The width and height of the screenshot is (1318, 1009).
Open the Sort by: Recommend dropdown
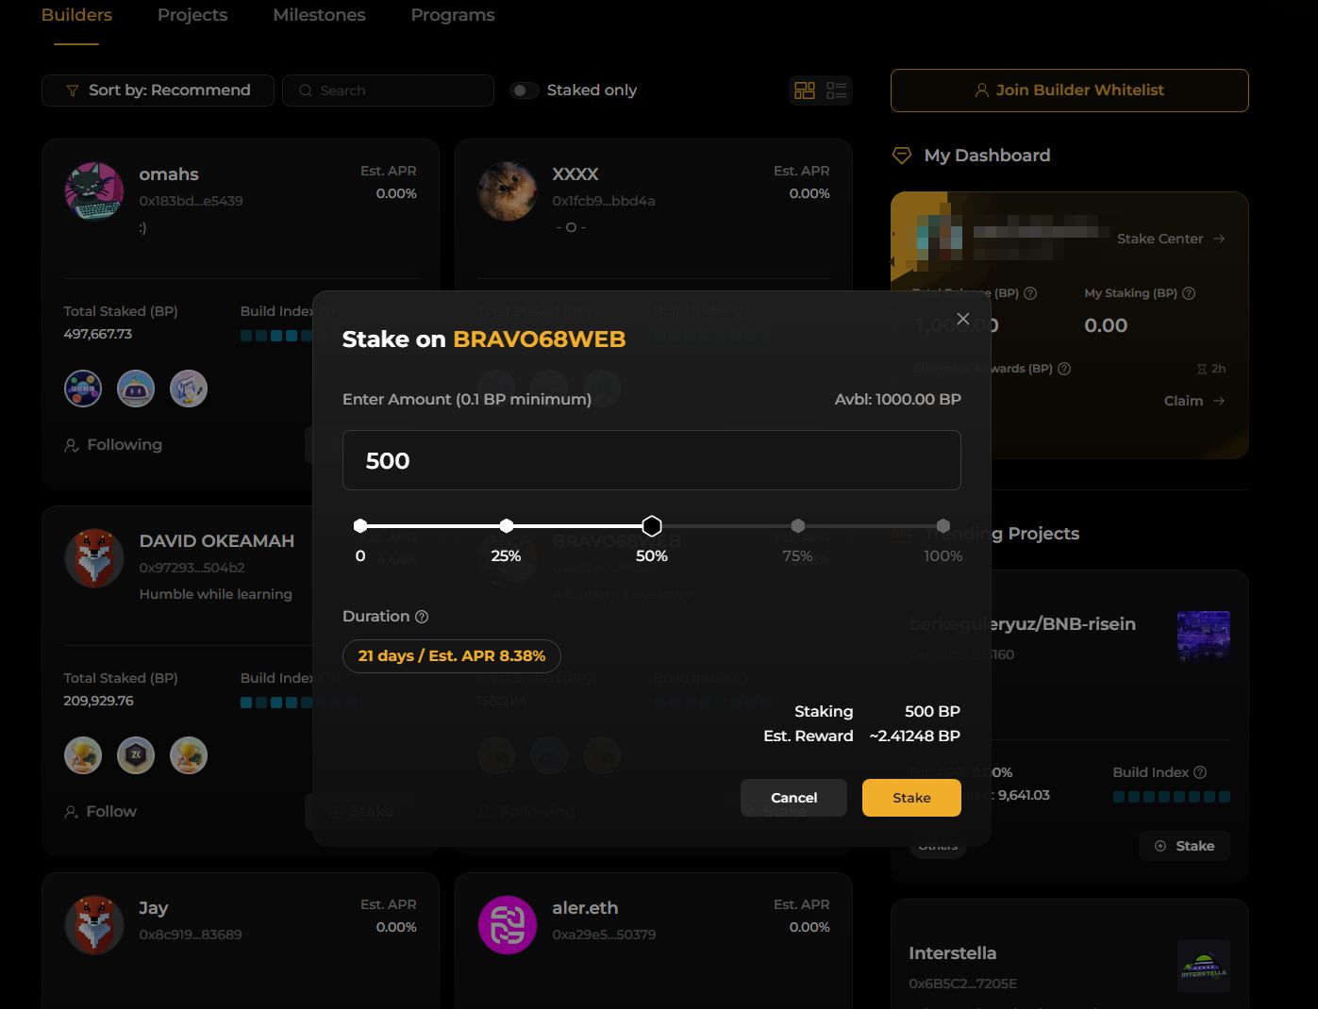pyautogui.click(x=158, y=91)
